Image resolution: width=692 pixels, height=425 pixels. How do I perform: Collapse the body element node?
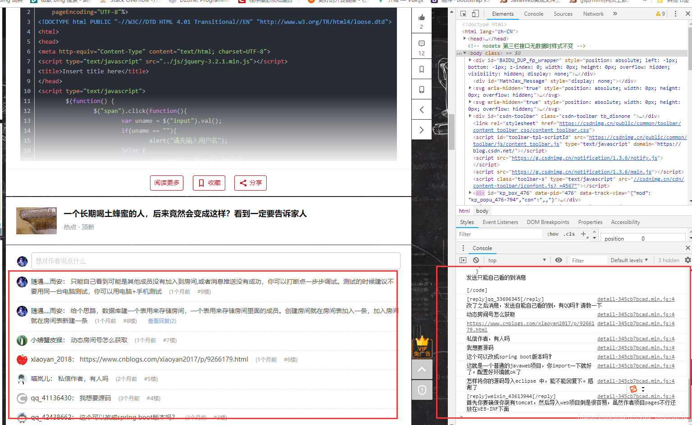click(x=464, y=53)
